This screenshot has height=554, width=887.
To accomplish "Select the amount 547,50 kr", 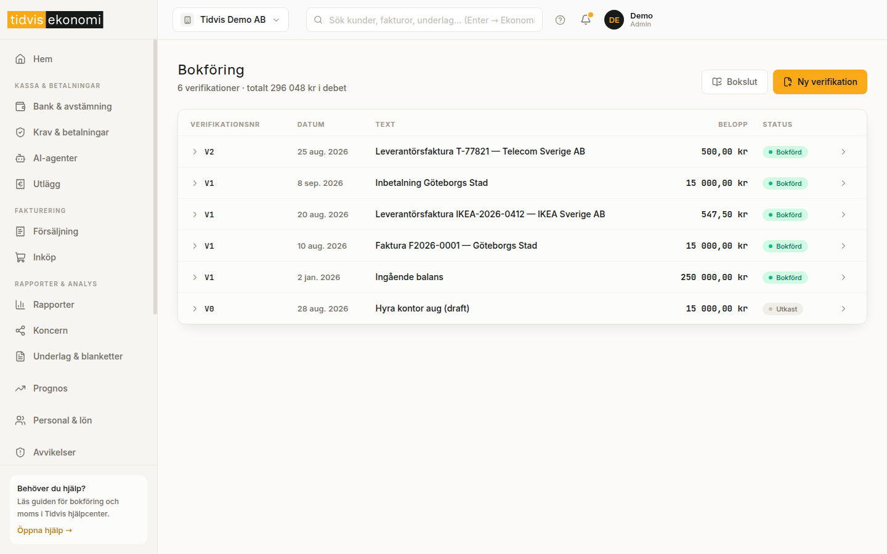I will click(724, 214).
